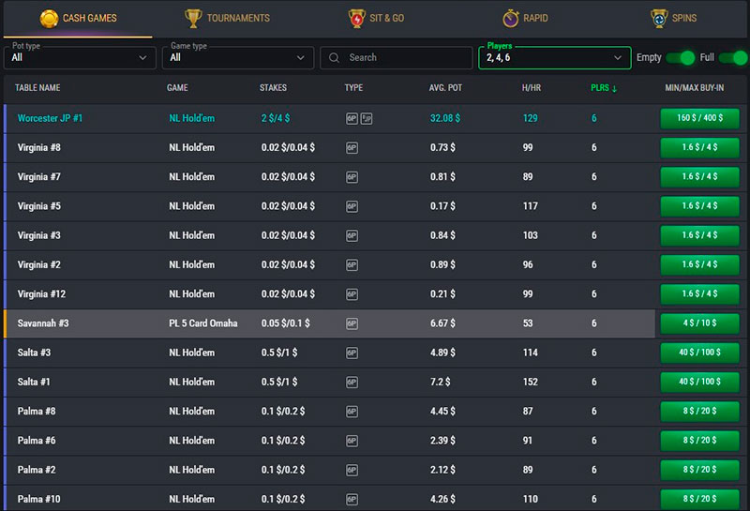Click the Palma #10 8 $ / 20 $ buy-in button
Image resolution: width=750 pixels, height=511 pixels.
click(x=699, y=499)
